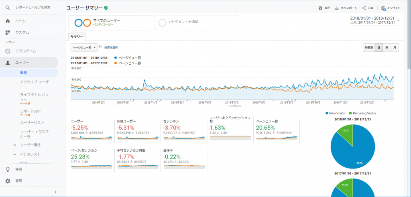This screenshot has width=411, height=197.
Task: Click orange 2017 ページビュー数 legend dot
Action: [x=116, y=63]
